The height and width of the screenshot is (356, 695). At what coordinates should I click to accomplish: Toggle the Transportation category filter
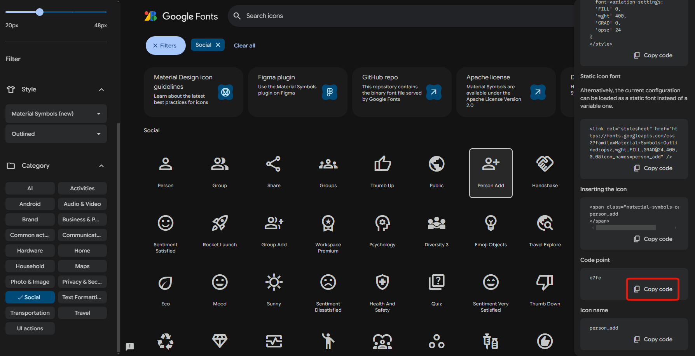point(30,313)
